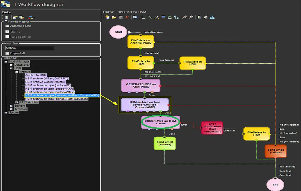Click the refresh icon in Date toolbar
This screenshot has height=191, width=301.
tap(7, 17)
